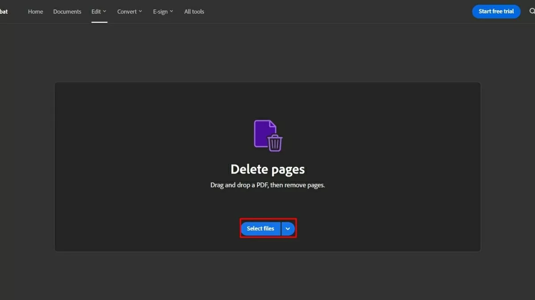Screen dimensions: 535x300
Task: Go to the Home tab
Action: [x=35, y=12]
